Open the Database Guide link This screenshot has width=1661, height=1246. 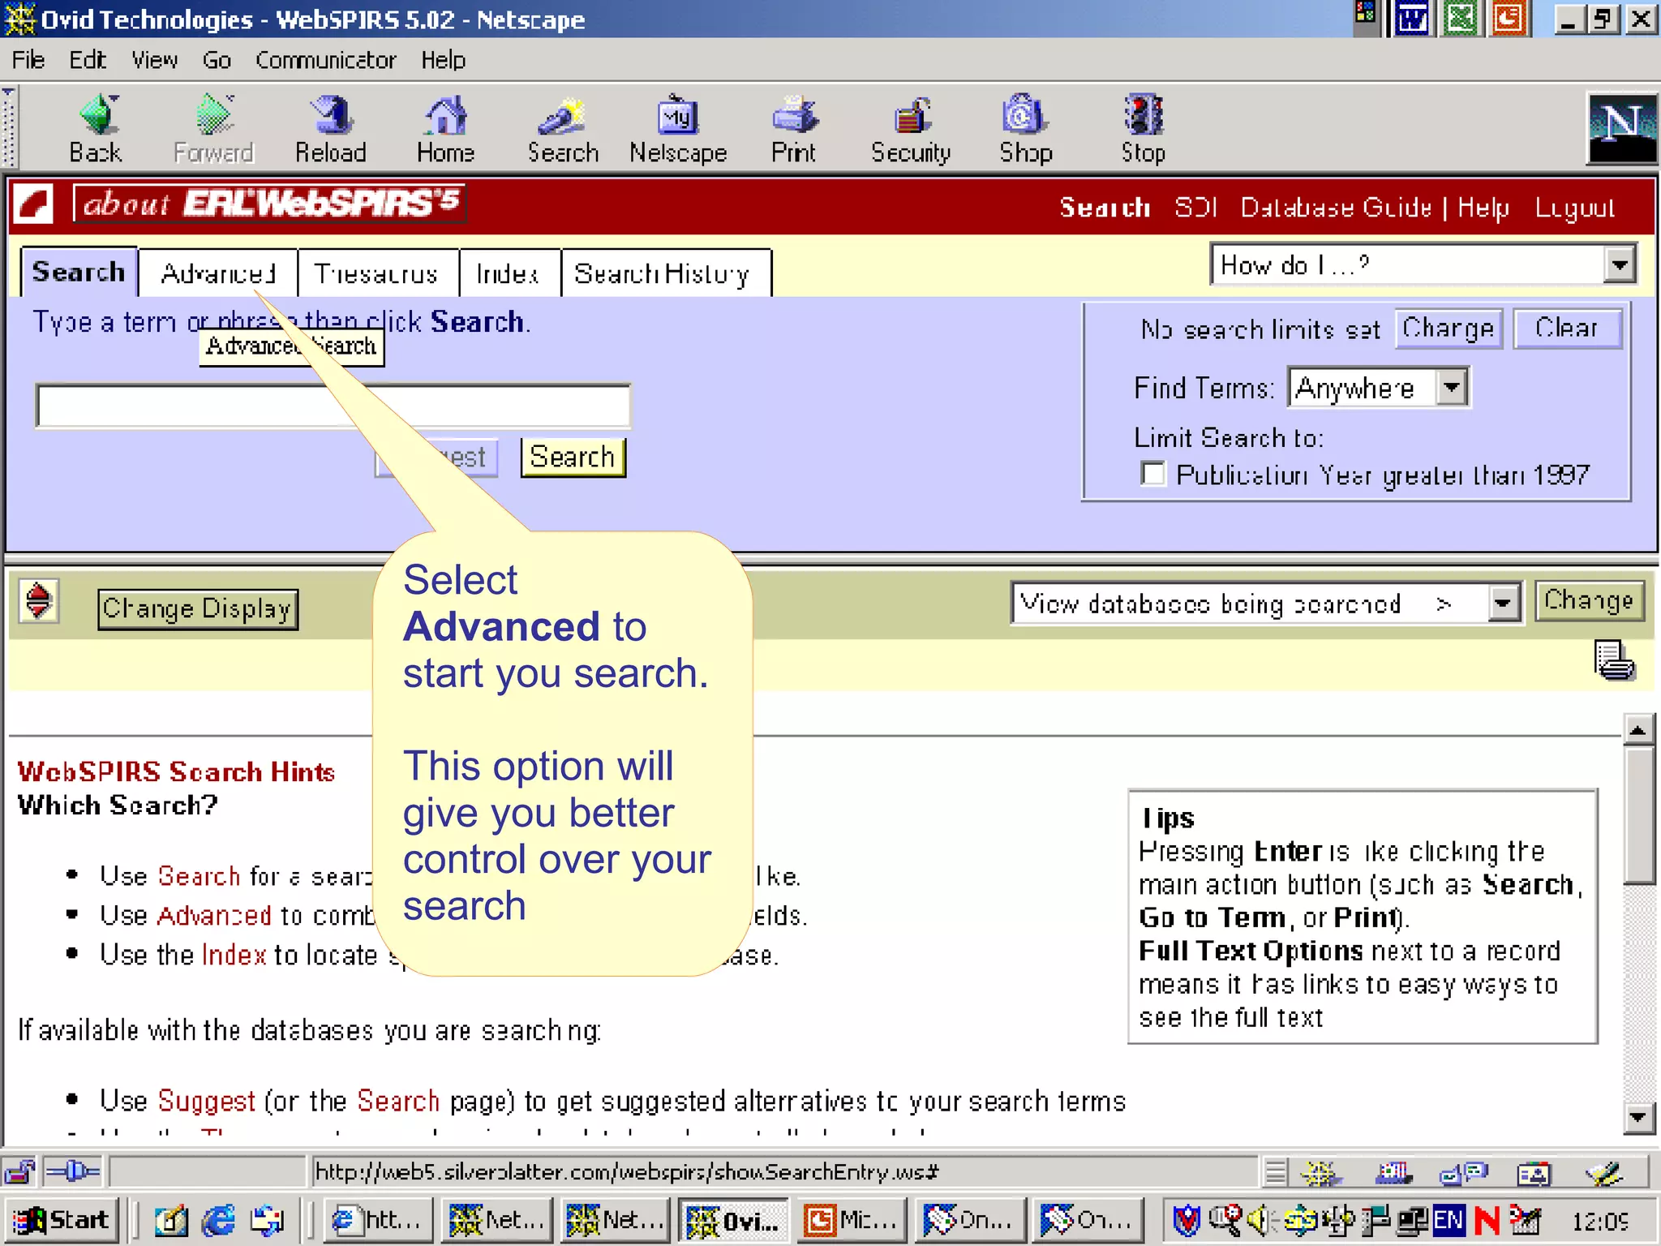1336,208
